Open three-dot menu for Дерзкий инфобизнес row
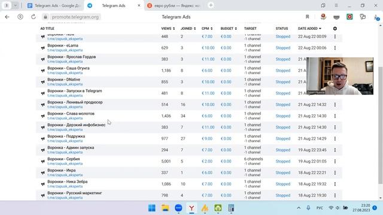 335,127
